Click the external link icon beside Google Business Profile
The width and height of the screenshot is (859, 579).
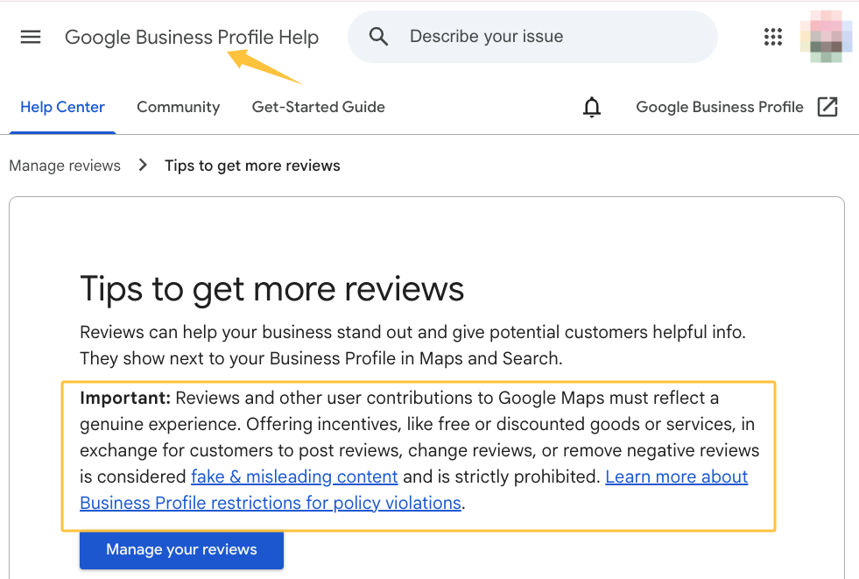827,107
